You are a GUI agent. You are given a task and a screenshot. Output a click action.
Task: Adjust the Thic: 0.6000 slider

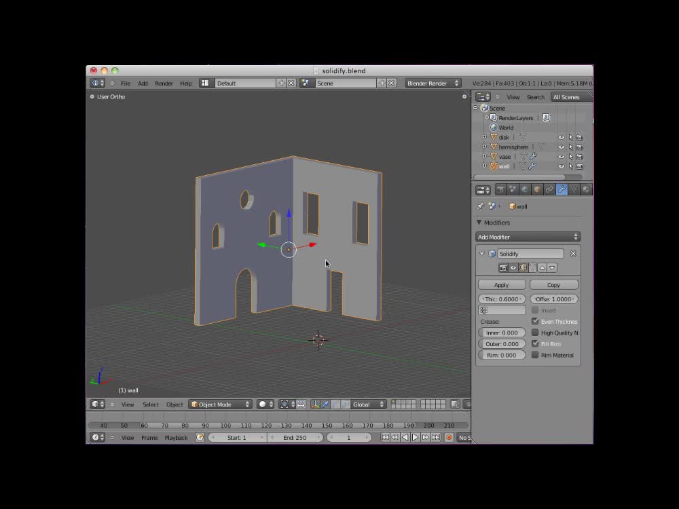(x=502, y=299)
